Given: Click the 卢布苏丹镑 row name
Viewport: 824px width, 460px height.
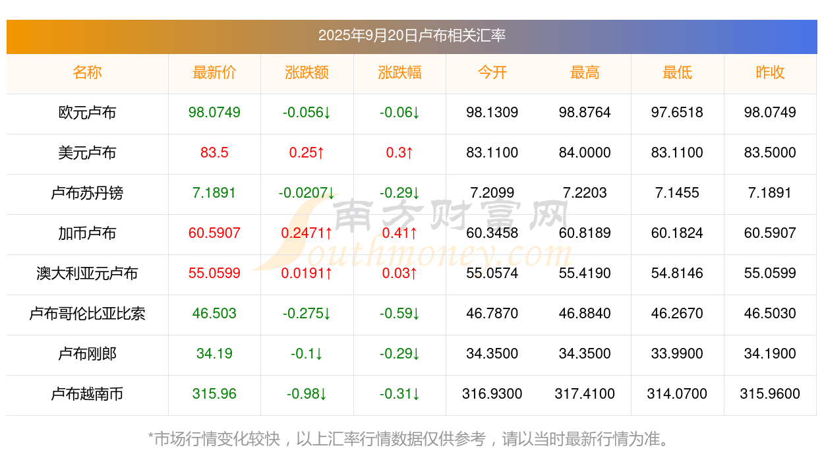Looking at the screenshot, I should point(87,193).
